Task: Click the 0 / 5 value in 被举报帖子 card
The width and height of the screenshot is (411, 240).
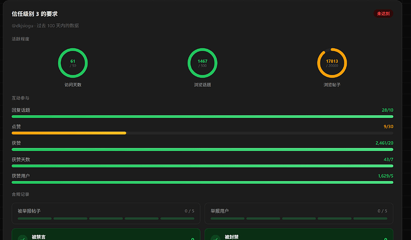Action: point(189,211)
